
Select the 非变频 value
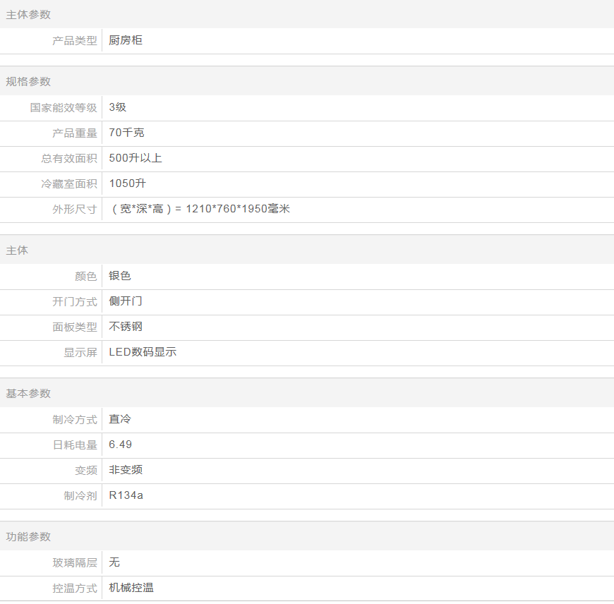pos(126,470)
